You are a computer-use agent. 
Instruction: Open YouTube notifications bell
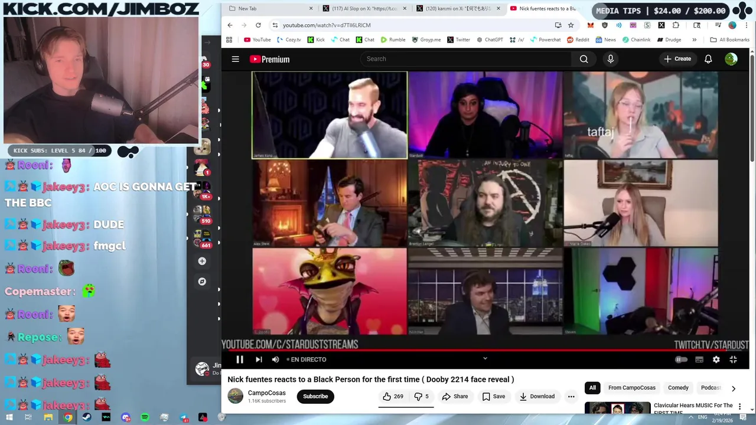[708, 59]
